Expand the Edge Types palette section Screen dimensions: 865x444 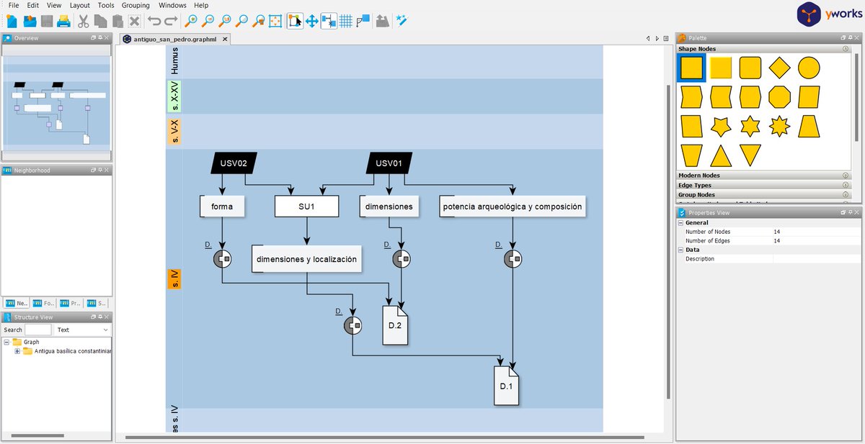(846, 186)
